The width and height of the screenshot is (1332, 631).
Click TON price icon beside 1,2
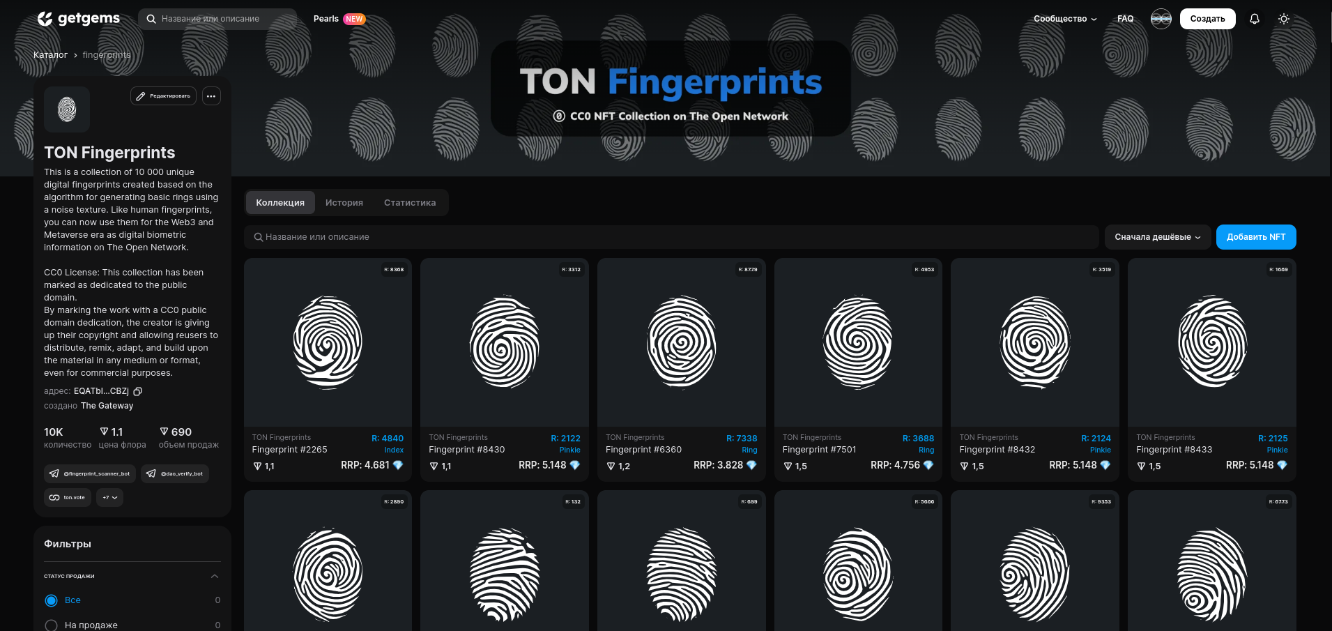click(x=611, y=466)
